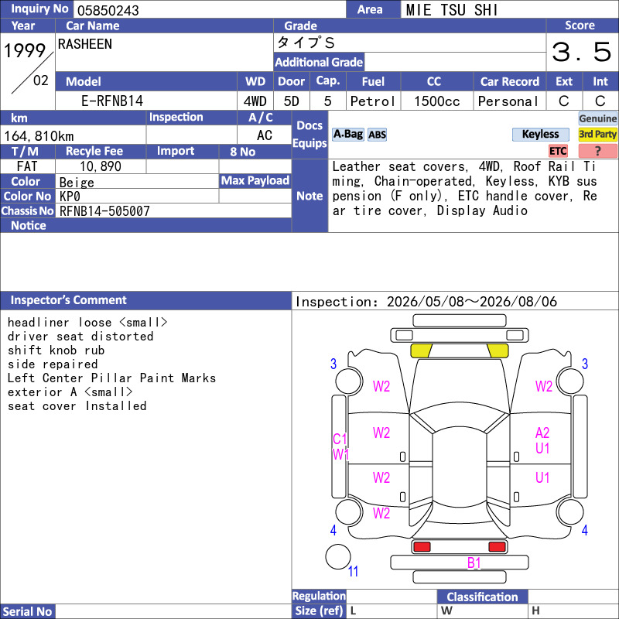Click the score value 3.5

[x=582, y=52]
